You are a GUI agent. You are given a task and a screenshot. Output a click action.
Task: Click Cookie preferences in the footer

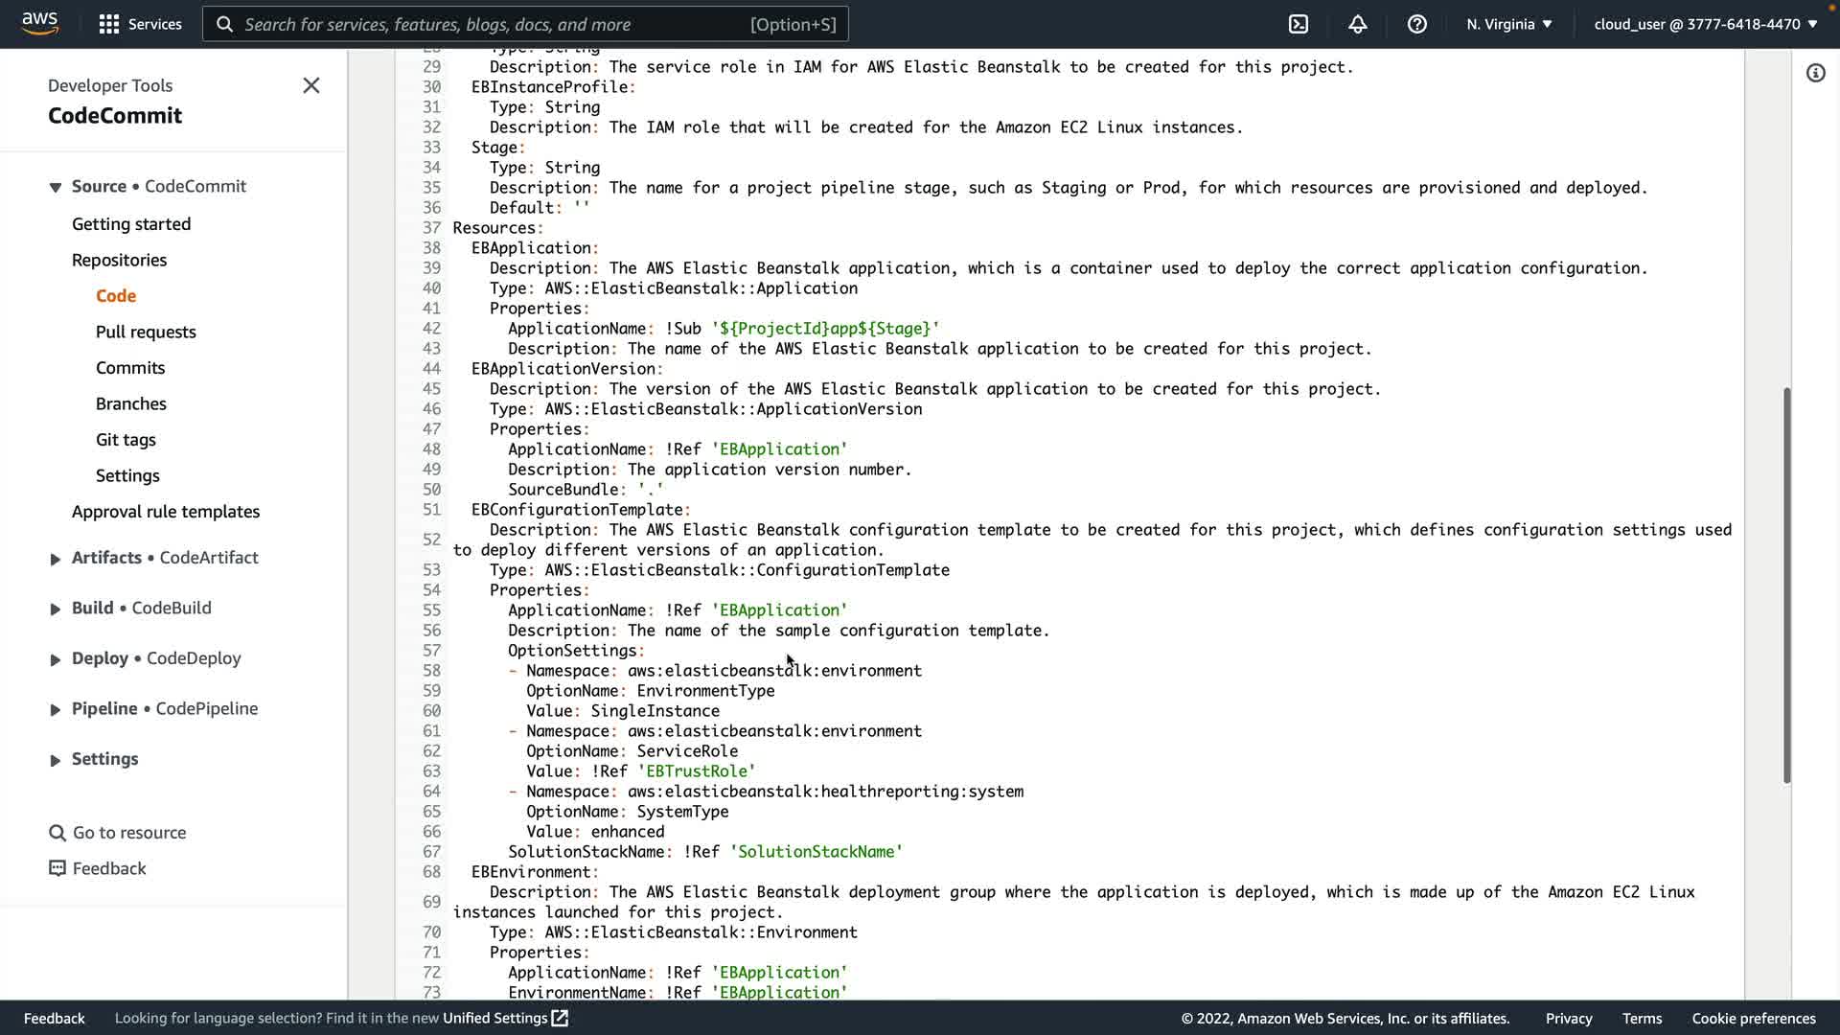(1753, 1018)
